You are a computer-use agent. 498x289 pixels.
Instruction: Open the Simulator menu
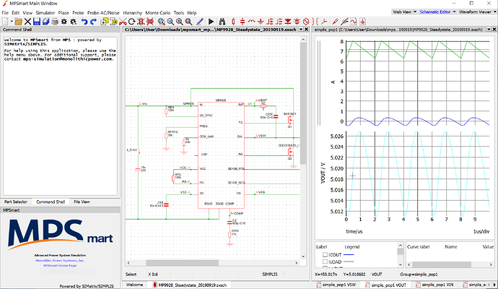point(45,13)
